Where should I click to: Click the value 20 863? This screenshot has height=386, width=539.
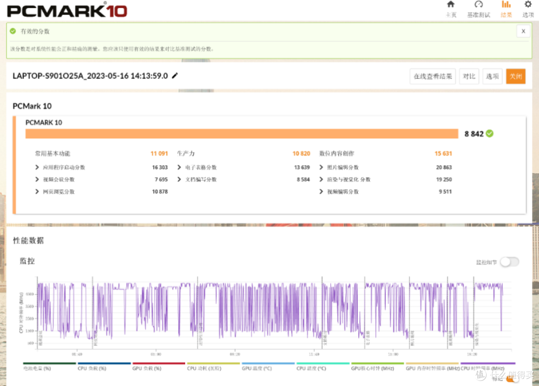pyautogui.click(x=444, y=168)
